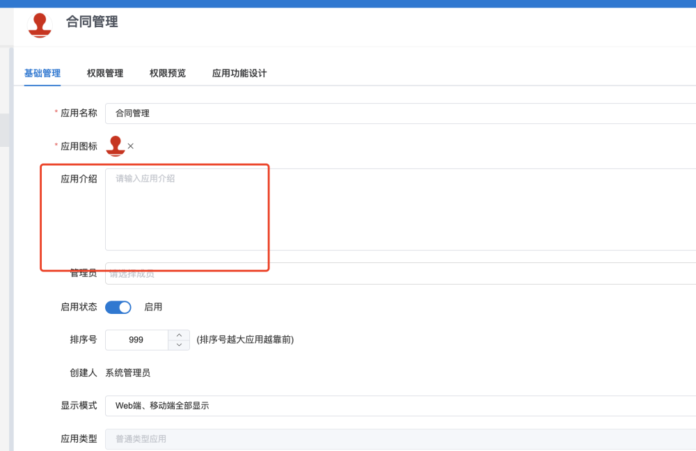Viewport: 696px width, 451px height.
Task: Click the red stamp icon in the header
Action: (40, 24)
